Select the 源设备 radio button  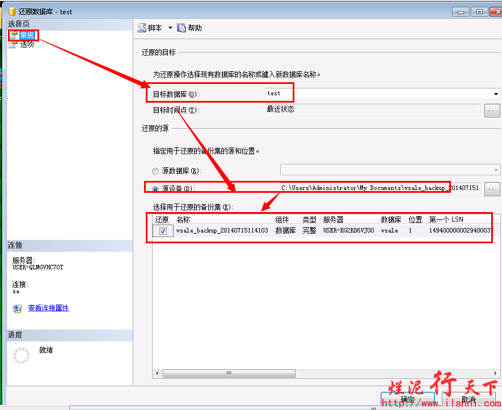pyautogui.click(x=155, y=189)
